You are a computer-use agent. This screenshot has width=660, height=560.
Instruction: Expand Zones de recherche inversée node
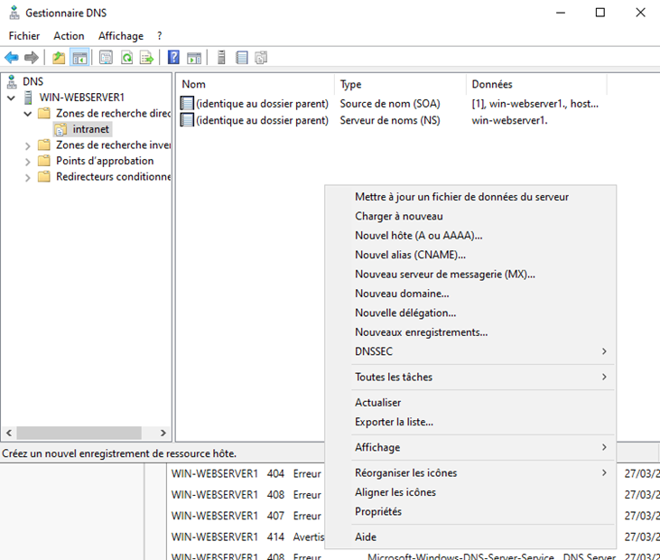click(x=28, y=146)
